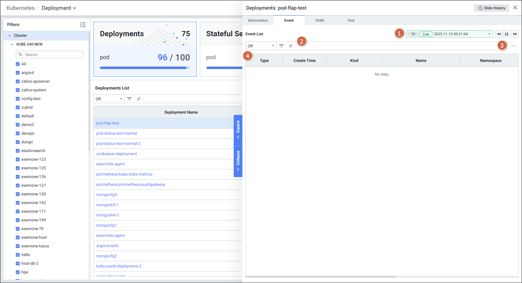
Task: Open the Event List OR operator dropdown
Action: [261, 46]
